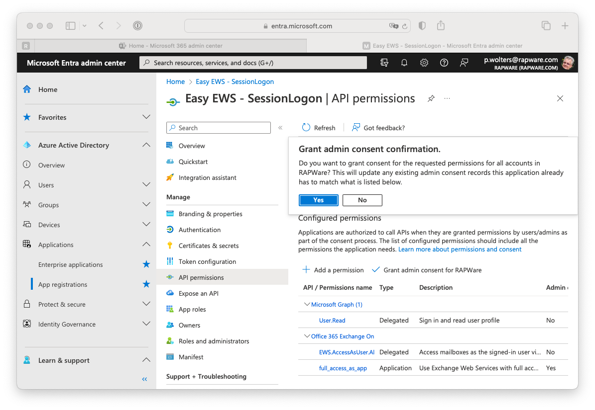Expand the Favorites section

click(x=146, y=117)
